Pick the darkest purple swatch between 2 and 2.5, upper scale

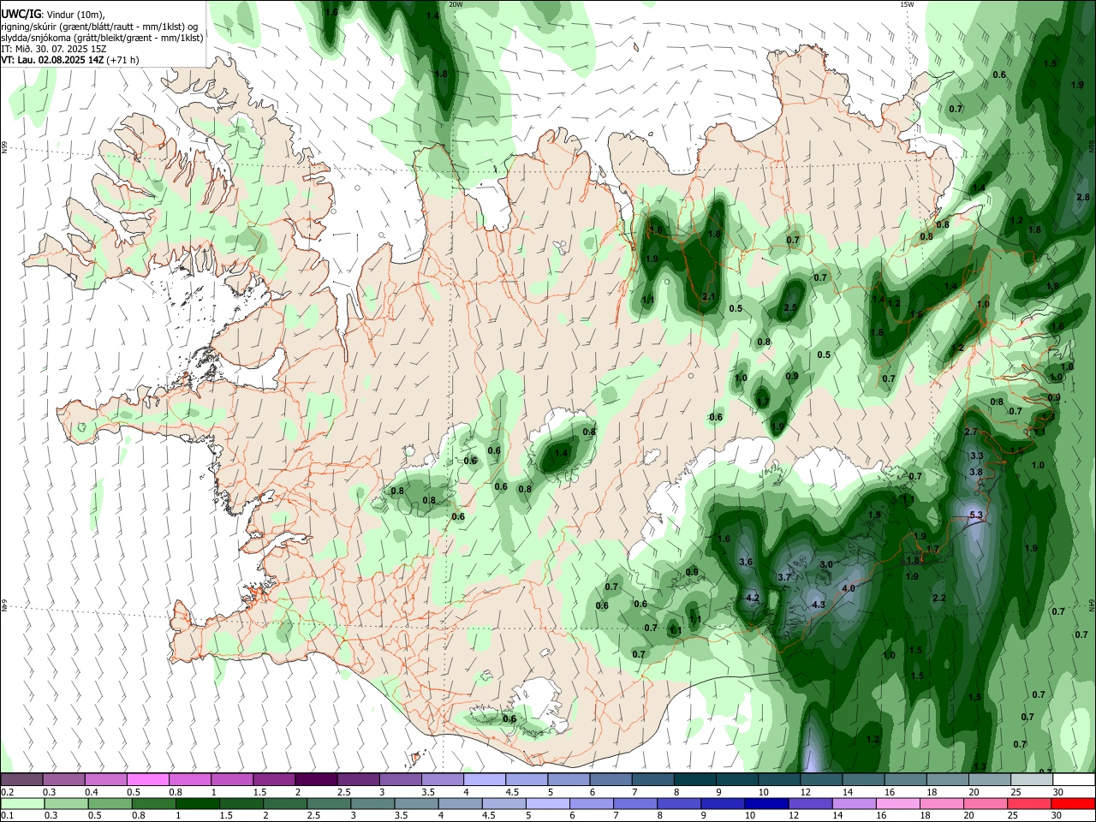(x=315, y=780)
